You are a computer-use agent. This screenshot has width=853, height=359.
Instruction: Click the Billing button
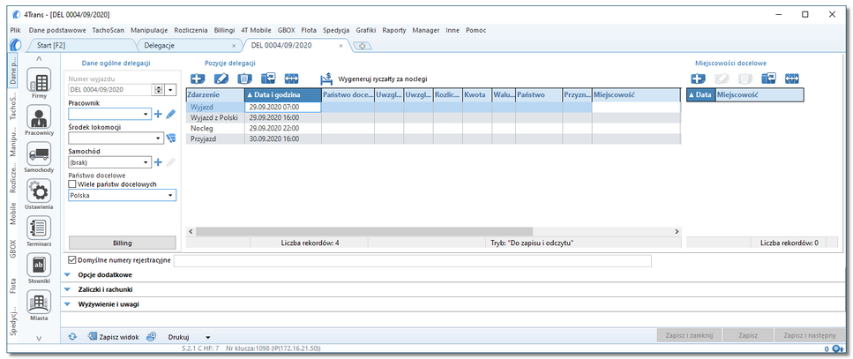pyautogui.click(x=123, y=243)
